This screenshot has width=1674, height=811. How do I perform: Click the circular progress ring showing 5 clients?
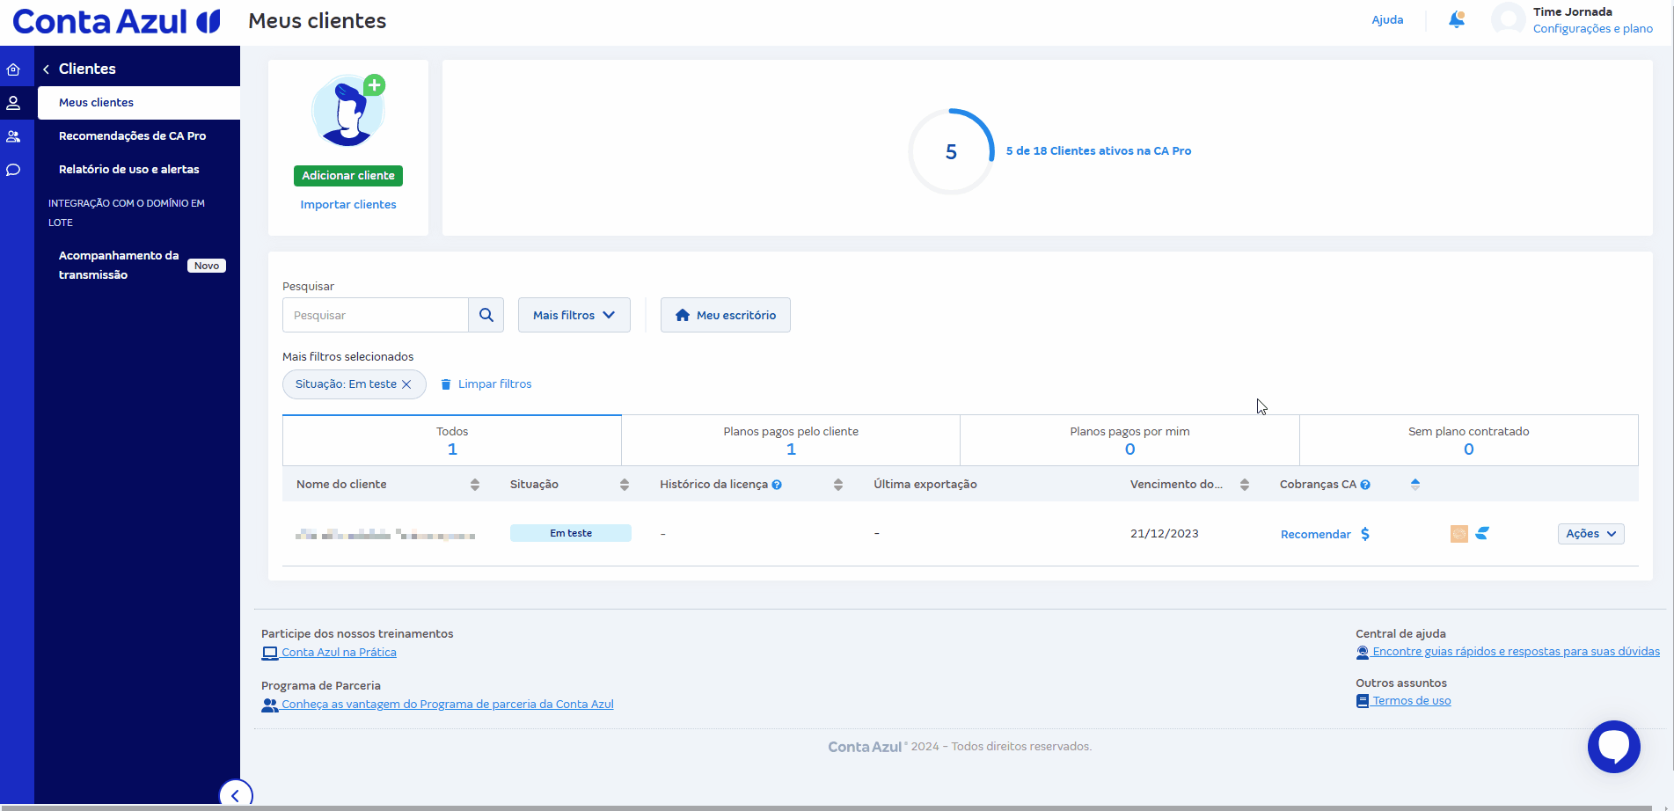click(951, 150)
